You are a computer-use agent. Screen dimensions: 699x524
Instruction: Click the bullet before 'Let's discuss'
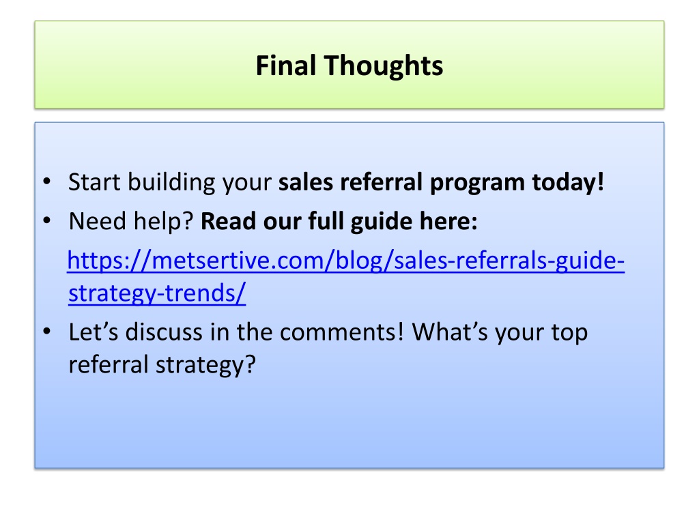[x=47, y=331]
